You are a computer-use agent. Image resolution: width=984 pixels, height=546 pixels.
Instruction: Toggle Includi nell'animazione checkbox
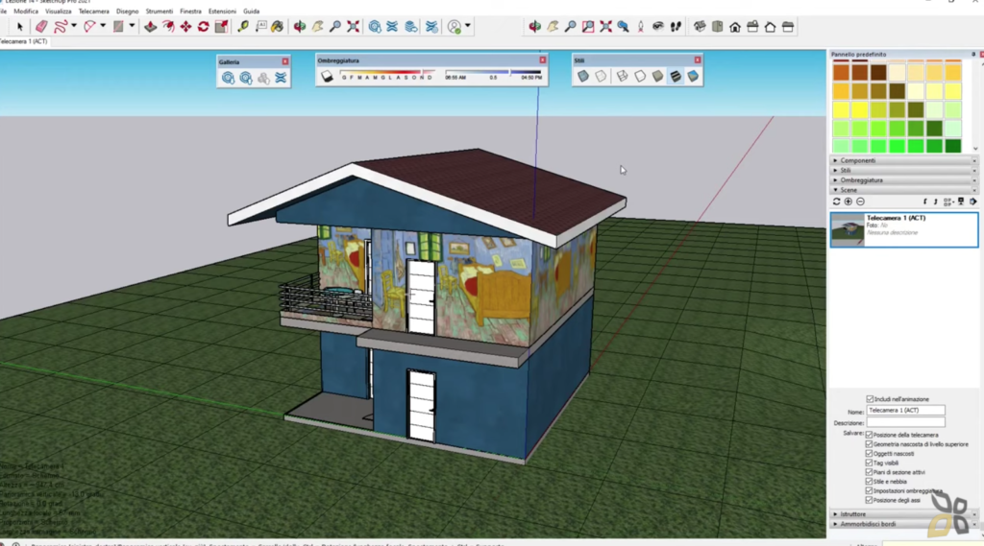click(870, 398)
